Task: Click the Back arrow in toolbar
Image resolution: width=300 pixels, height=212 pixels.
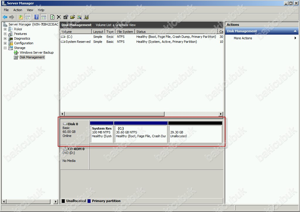Action: pyautogui.click(x=5, y=17)
